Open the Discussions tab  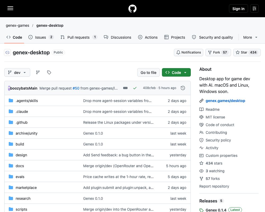117,37
